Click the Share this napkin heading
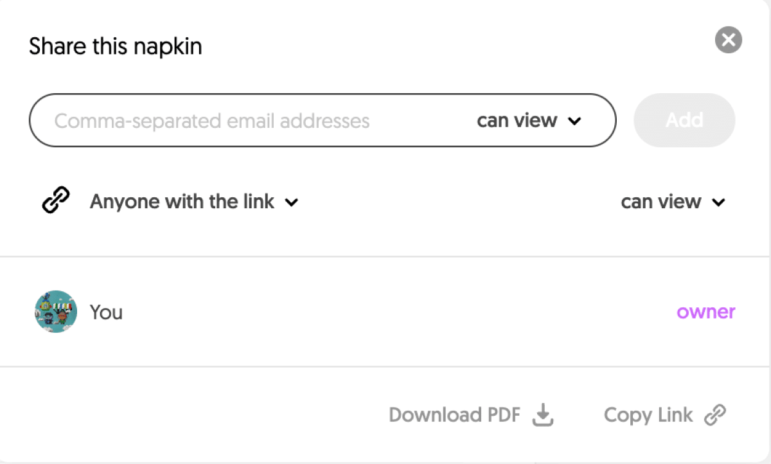 116,46
